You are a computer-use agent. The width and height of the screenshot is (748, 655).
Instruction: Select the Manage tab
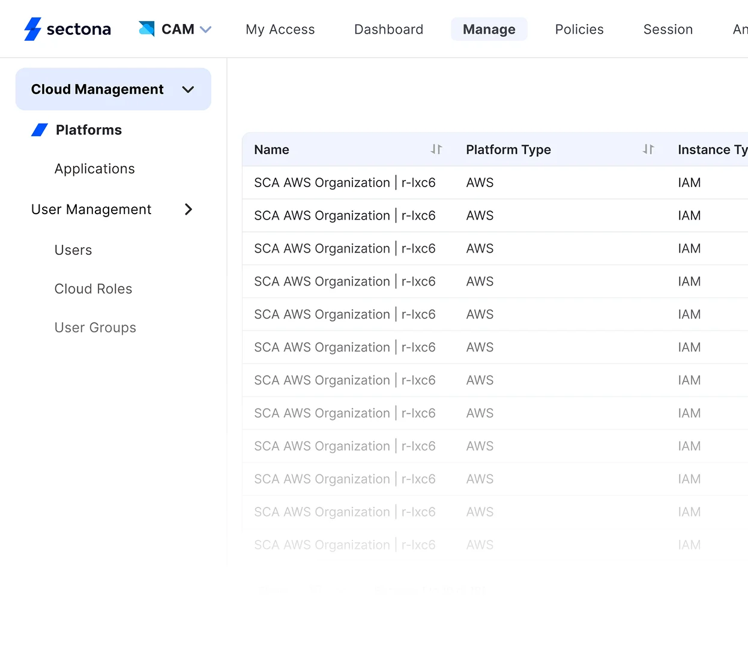(x=489, y=29)
